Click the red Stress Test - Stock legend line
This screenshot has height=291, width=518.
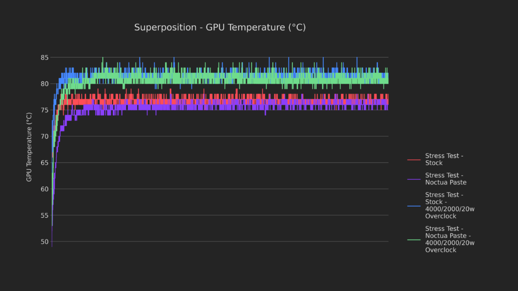pyautogui.click(x=414, y=160)
